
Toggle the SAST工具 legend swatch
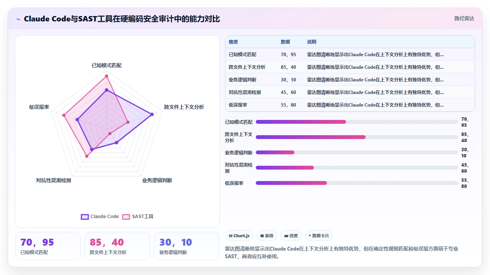(x=126, y=217)
